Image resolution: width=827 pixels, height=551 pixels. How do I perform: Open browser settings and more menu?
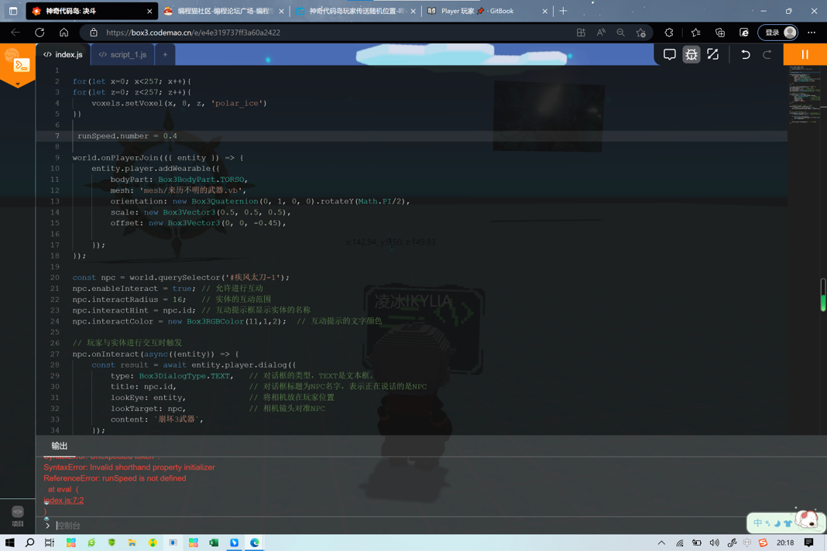812,33
